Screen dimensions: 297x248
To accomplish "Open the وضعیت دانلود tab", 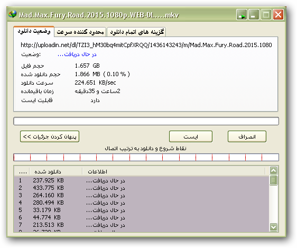I will pyautogui.click(x=34, y=31).
